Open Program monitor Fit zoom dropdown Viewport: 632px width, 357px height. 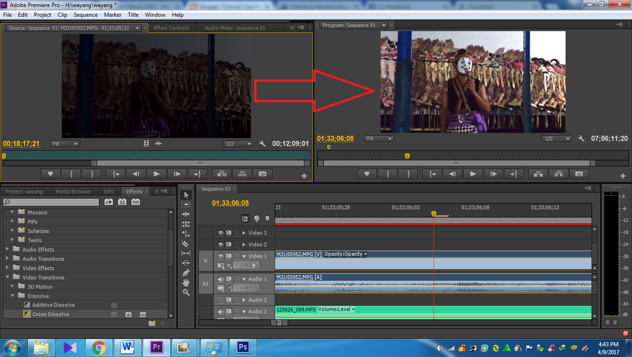(379, 139)
